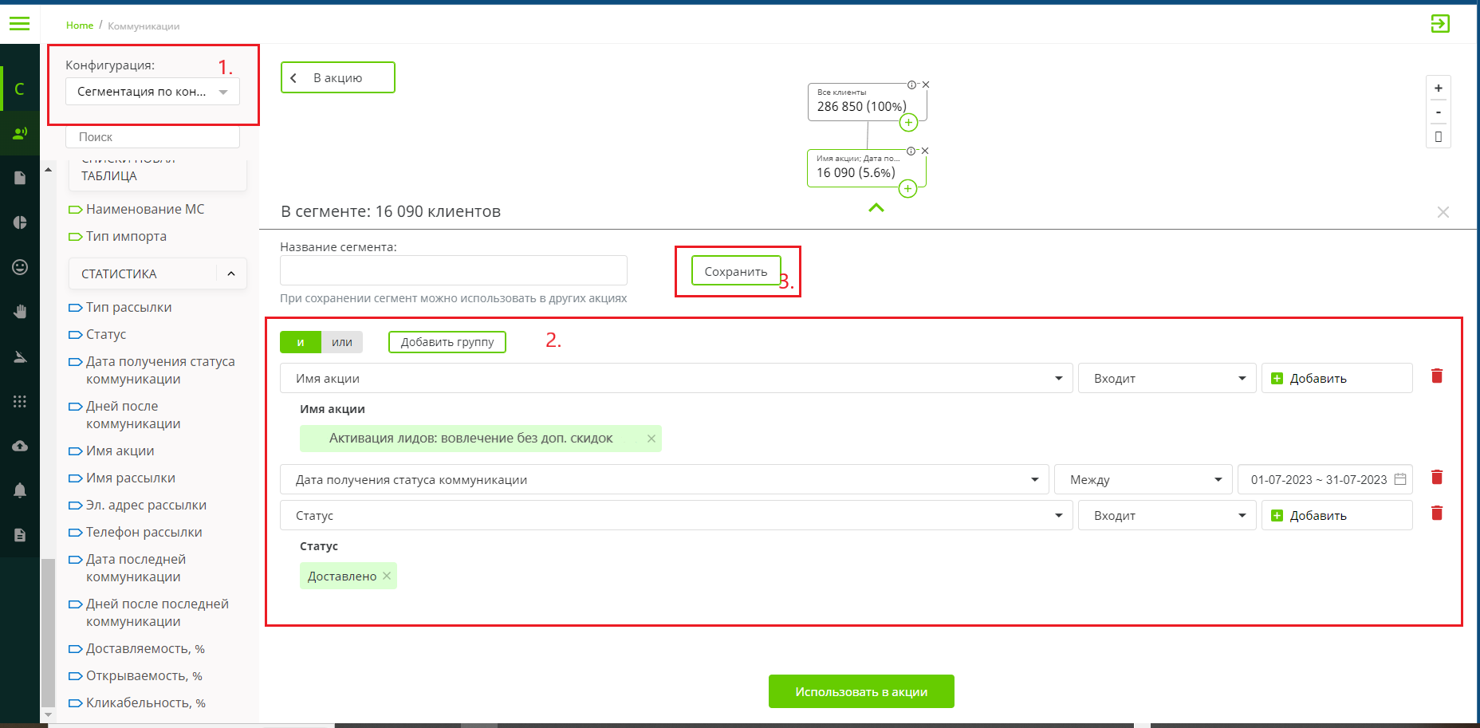The height and width of the screenshot is (728, 1480).
Task: Open calendar picker for date range
Action: [x=1400, y=479]
